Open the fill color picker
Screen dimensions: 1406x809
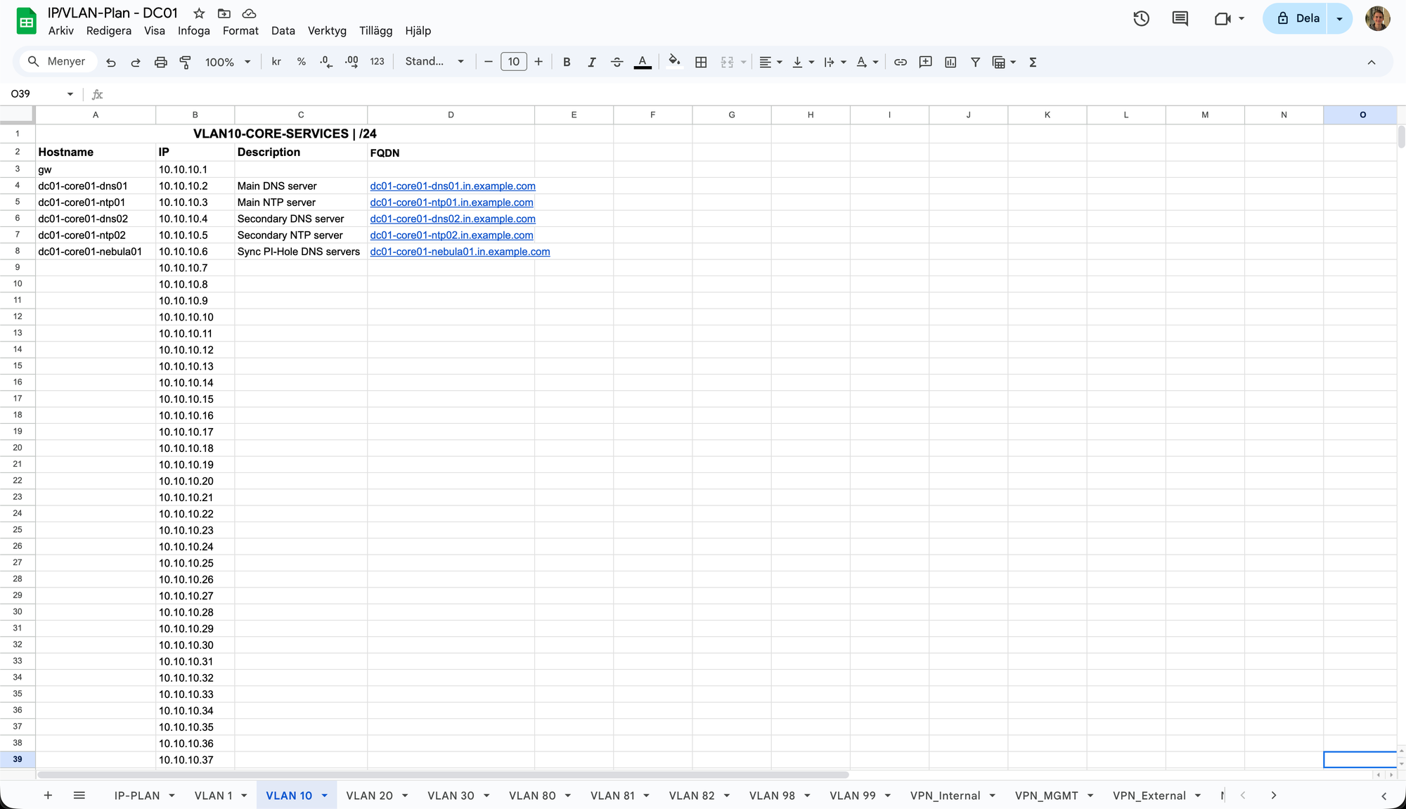pyautogui.click(x=674, y=62)
